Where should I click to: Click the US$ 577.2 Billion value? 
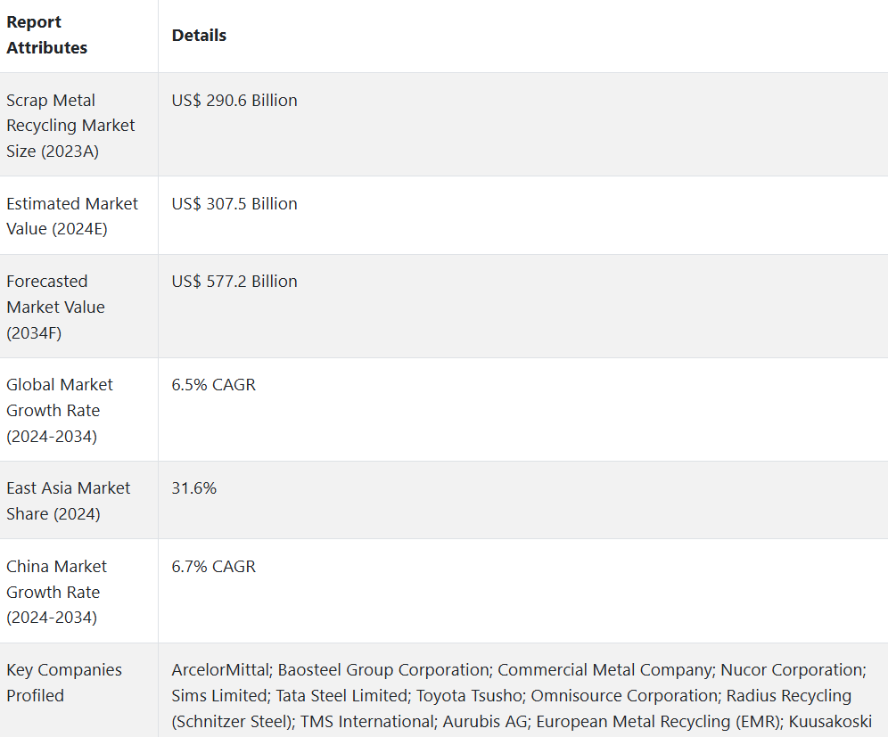click(234, 281)
